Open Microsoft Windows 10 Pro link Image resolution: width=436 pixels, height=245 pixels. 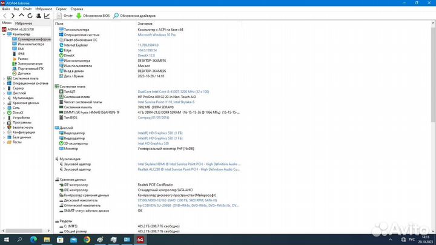coord(157,35)
